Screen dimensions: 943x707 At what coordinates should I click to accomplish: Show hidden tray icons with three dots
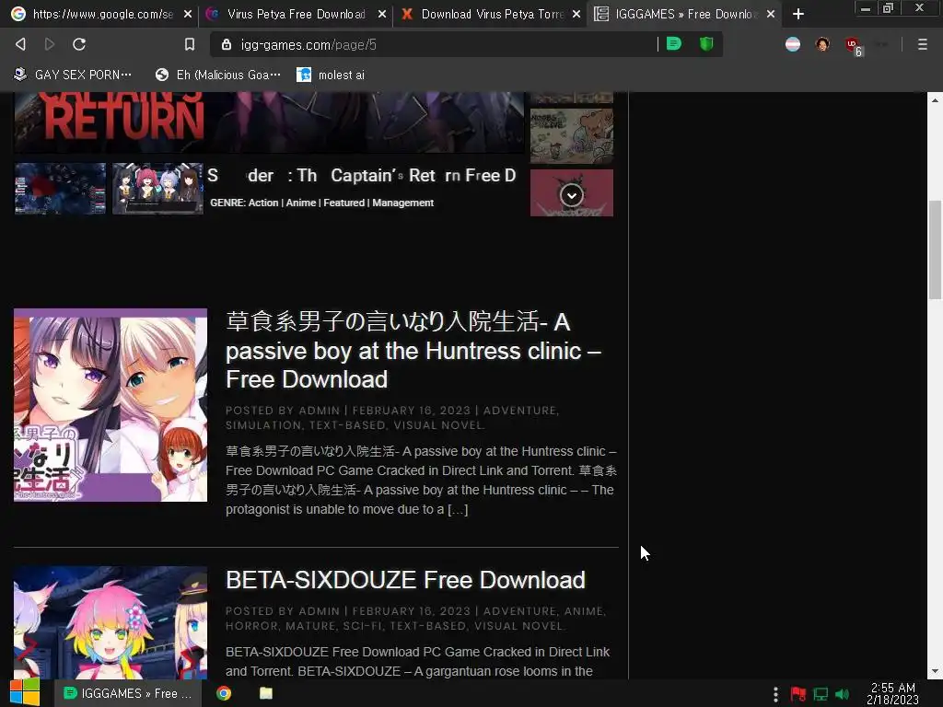click(x=775, y=694)
